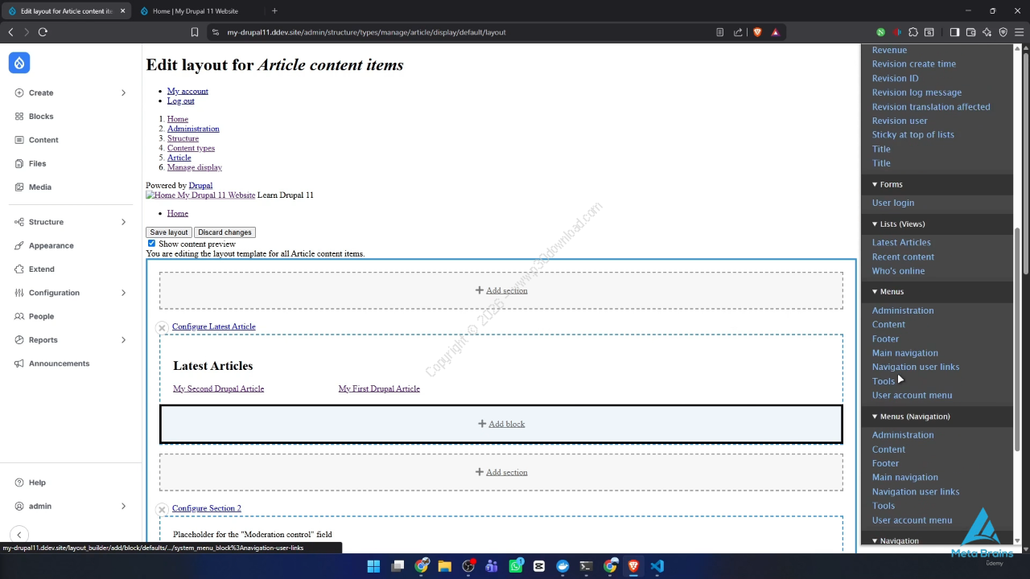Expand the Create menu chevron
The height and width of the screenshot is (579, 1030).
[123, 92]
